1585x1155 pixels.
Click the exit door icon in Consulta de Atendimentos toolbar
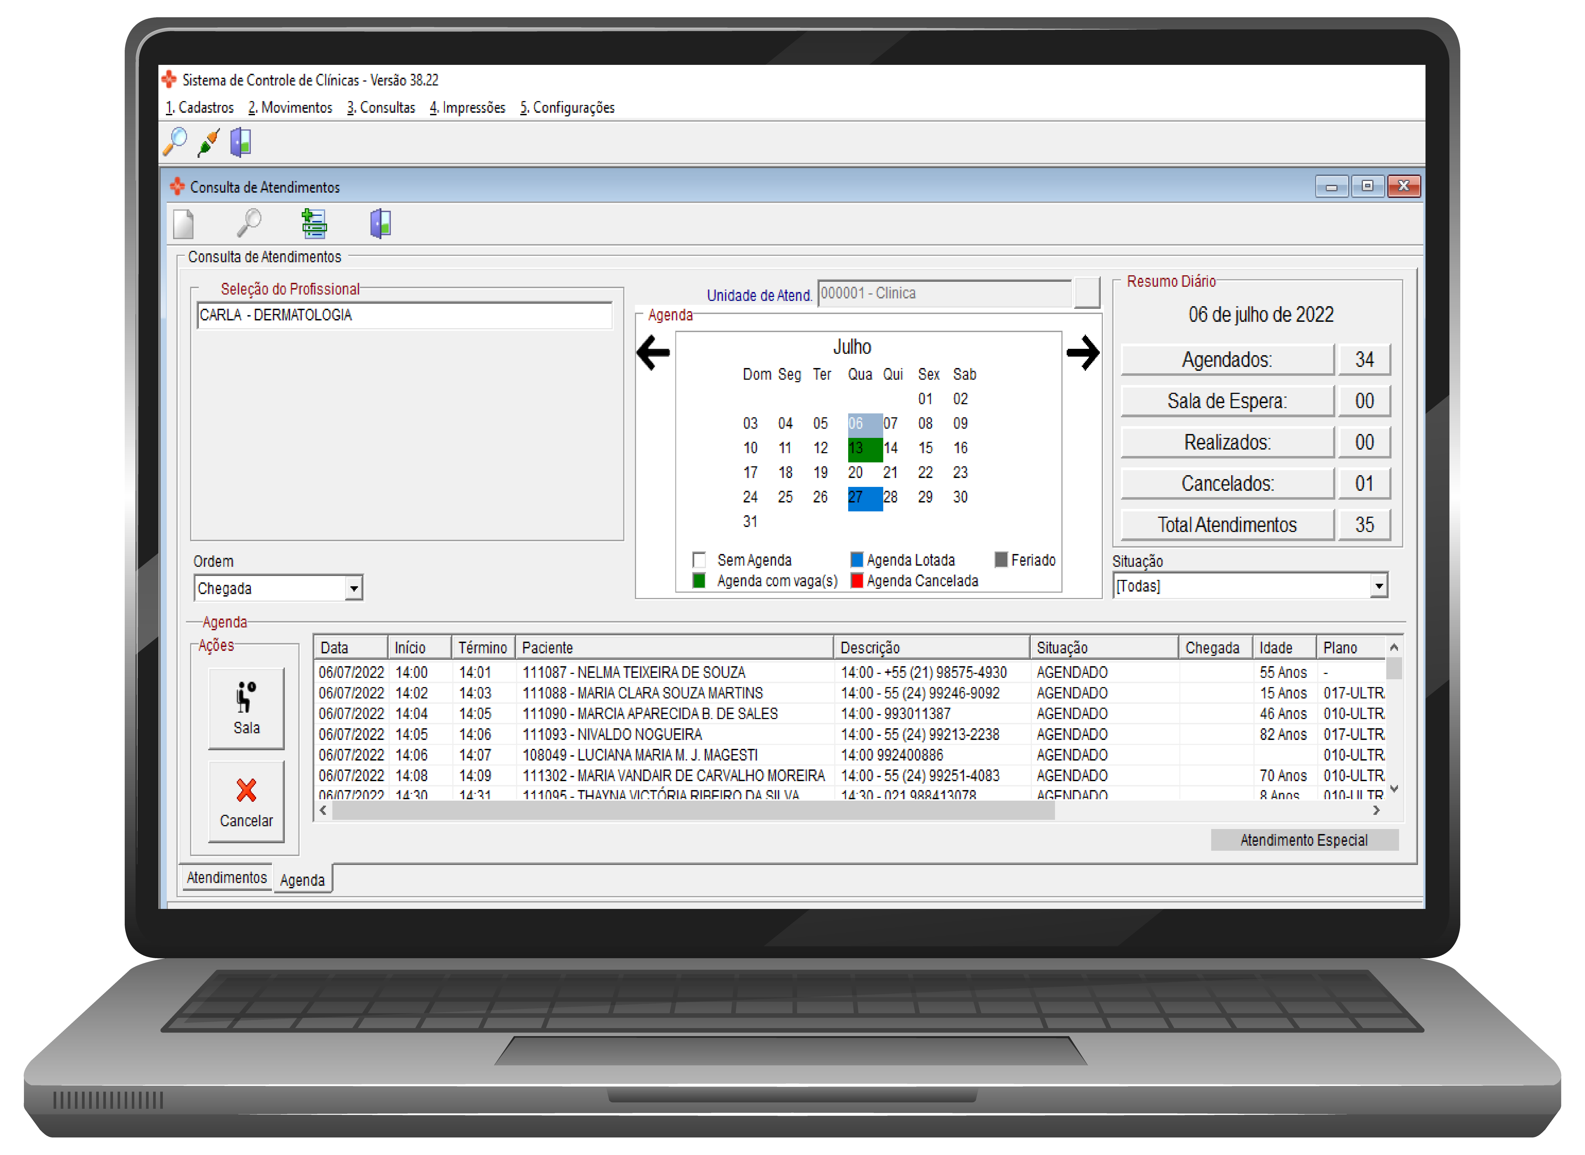click(x=380, y=224)
